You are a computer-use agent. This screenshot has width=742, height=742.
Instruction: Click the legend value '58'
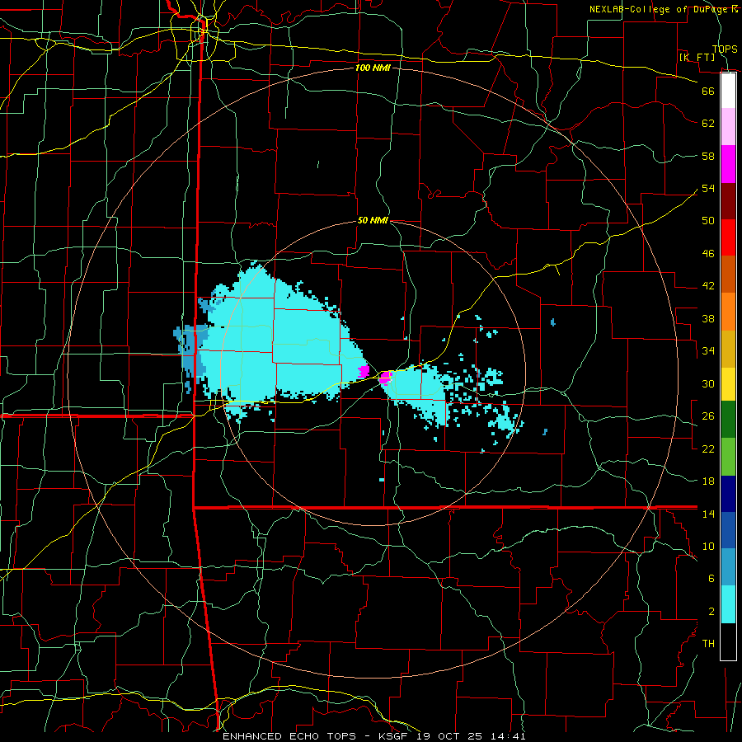708,156
